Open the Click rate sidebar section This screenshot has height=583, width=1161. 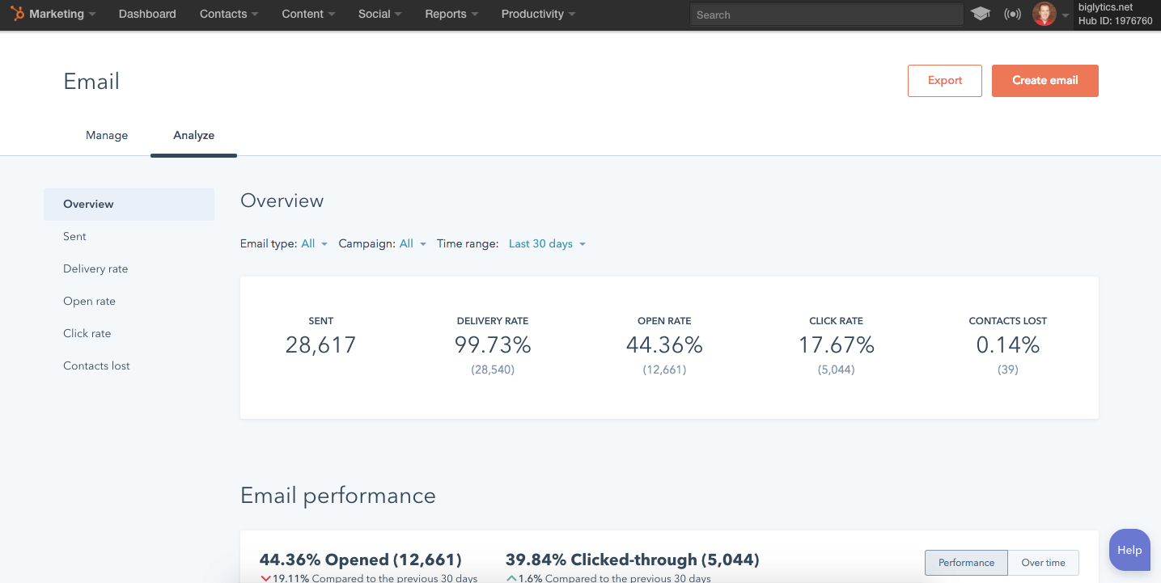pos(87,333)
